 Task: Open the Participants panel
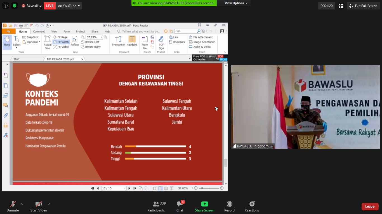coord(156,206)
